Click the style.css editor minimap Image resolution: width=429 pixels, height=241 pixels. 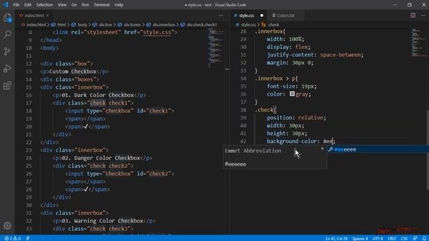[x=418, y=42]
